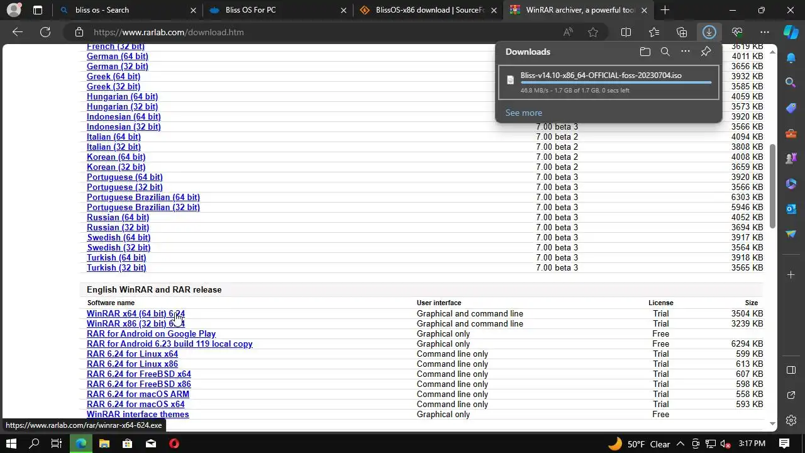The height and width of the screenshot is (453, 805).
Task: Open the Edge profile avatar
Action: [13, 10]
